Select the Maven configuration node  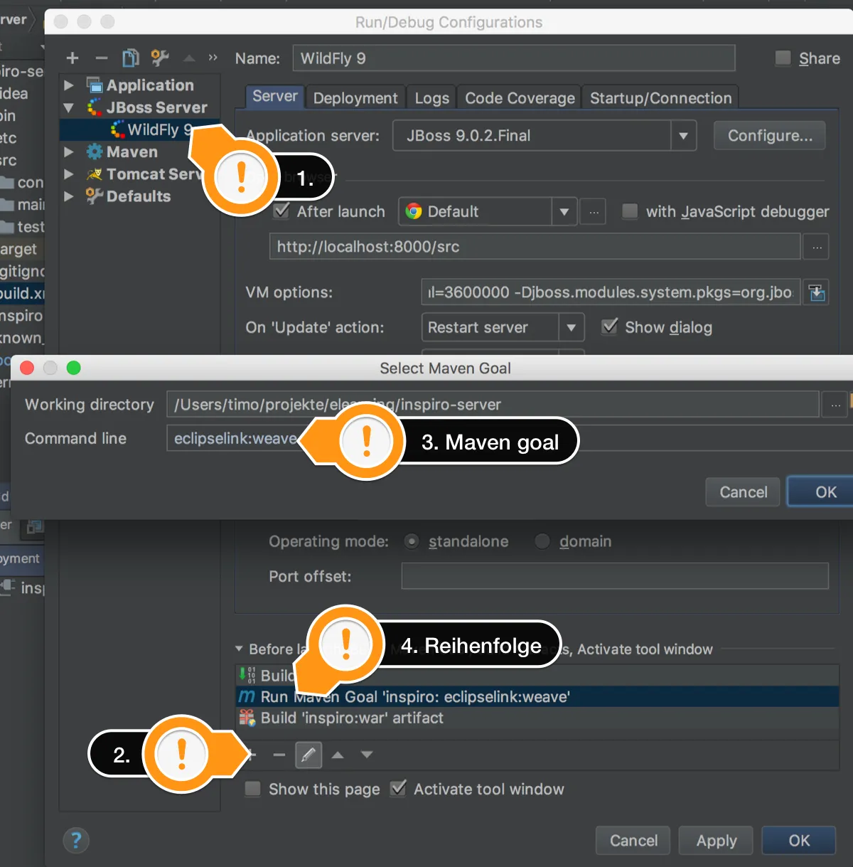(132, 152)
